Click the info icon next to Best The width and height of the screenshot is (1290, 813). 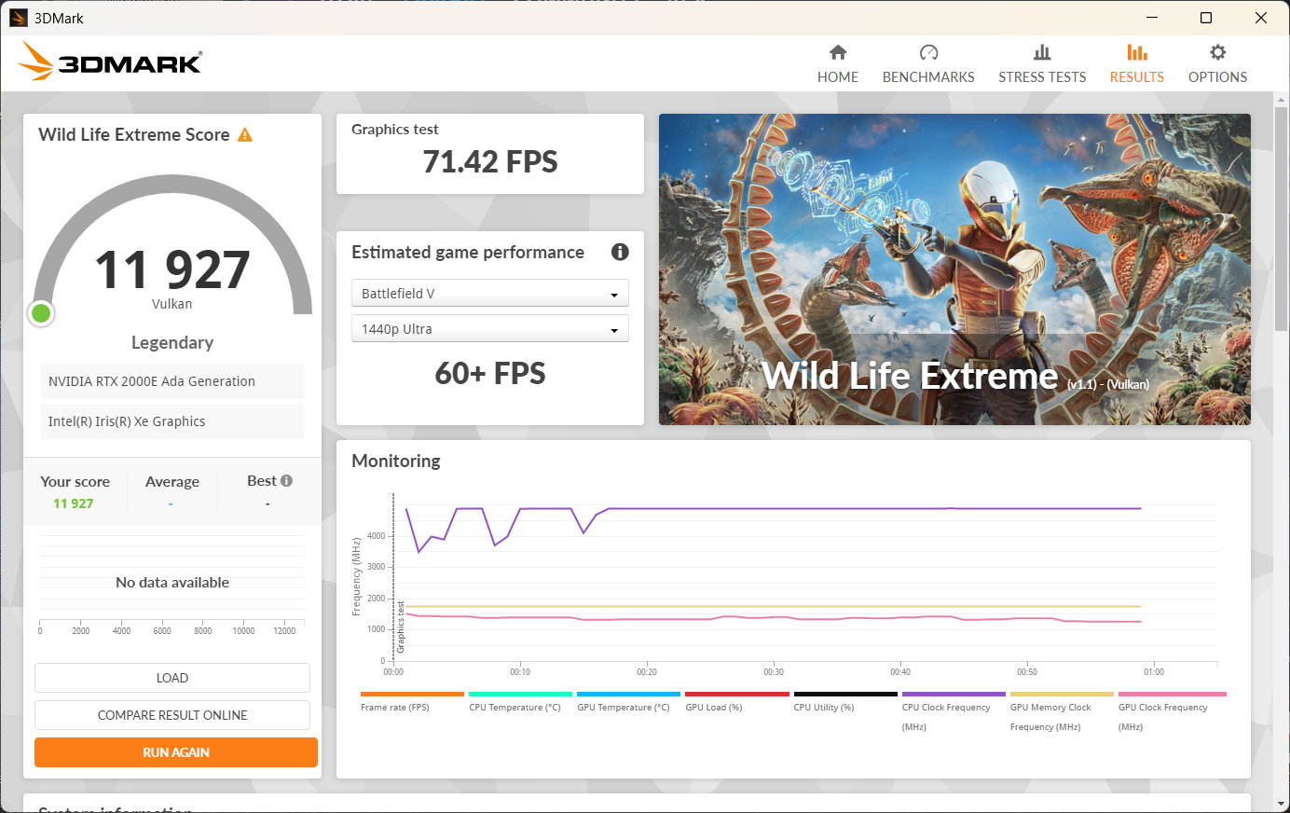(287, 481)
